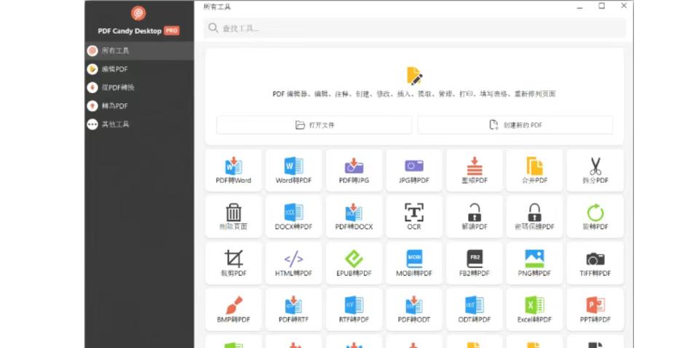
Task: Open the PDF to ODT converter
Action: click(x=414, y=309)
